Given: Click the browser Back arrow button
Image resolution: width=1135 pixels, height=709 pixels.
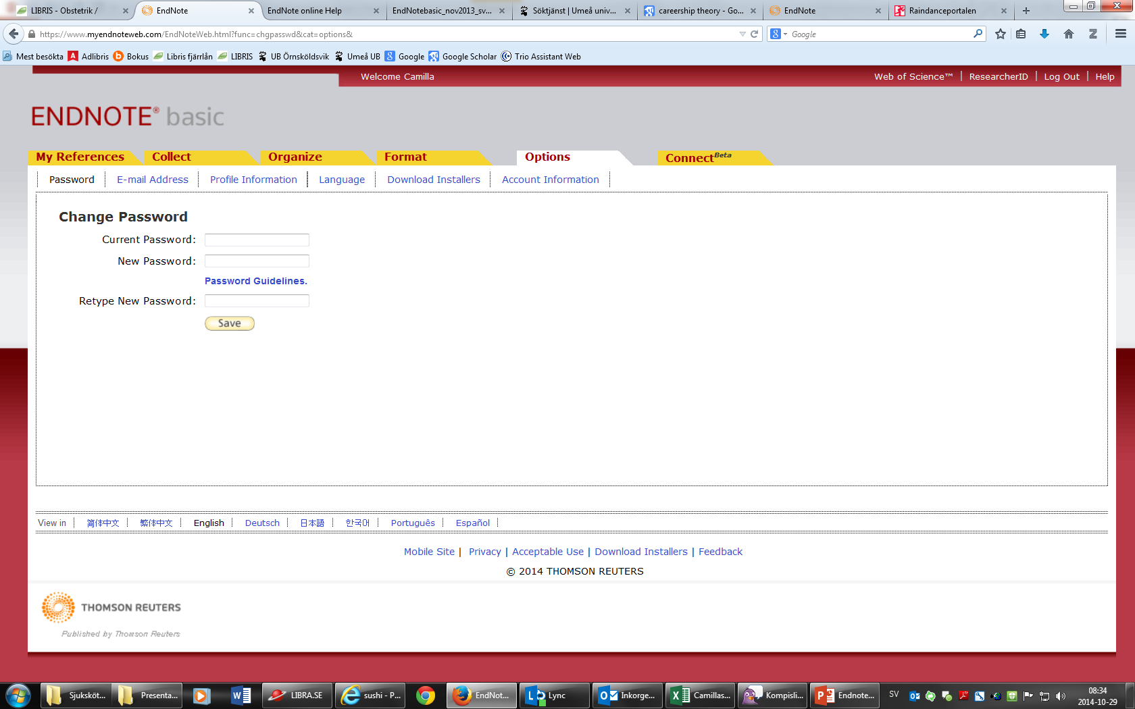Looking at the screenshot, I should point(14,34).
